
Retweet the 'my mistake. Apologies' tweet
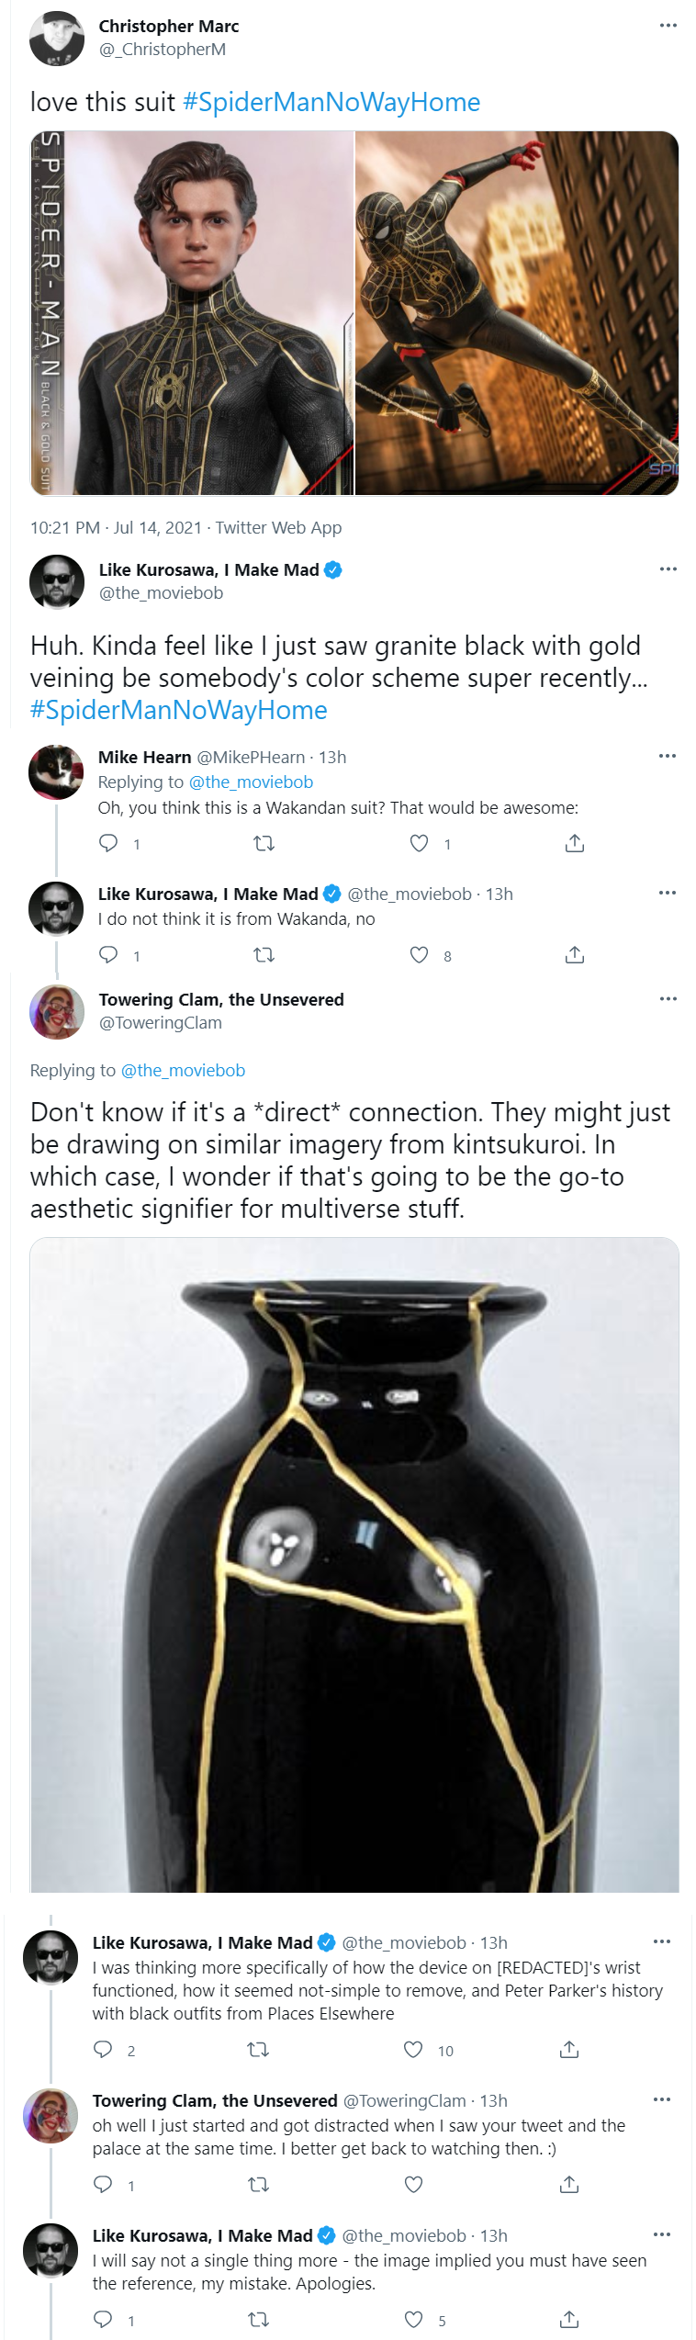[x=258, y=2320]
